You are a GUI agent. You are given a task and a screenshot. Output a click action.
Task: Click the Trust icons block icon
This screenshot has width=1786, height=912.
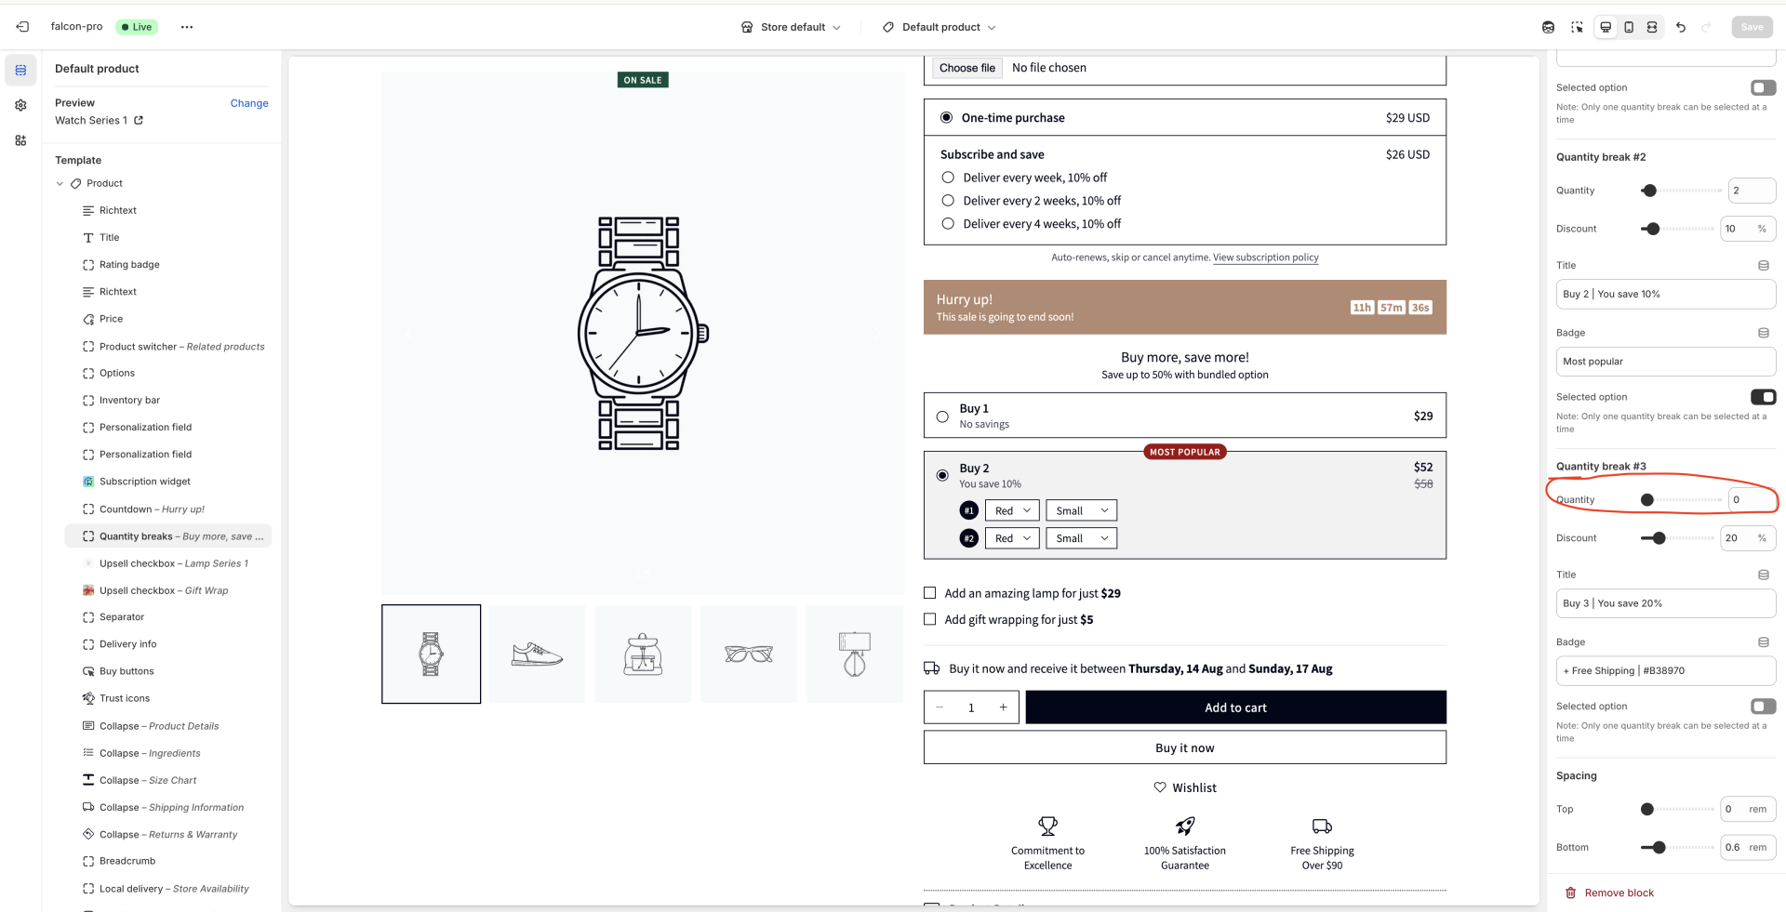pos(88,698)
